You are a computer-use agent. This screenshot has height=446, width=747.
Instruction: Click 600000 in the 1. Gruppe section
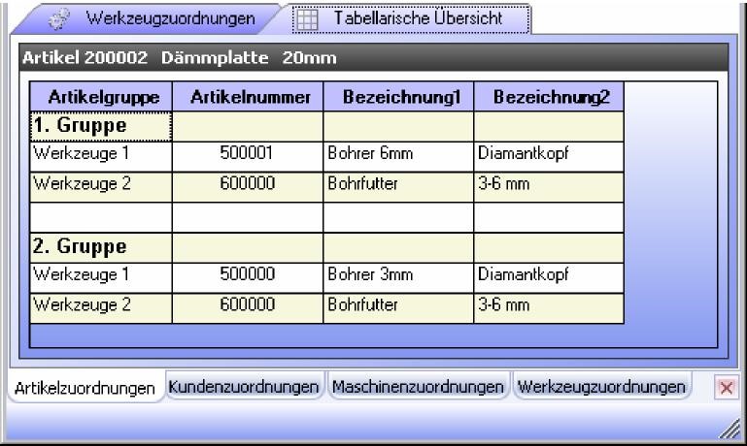pos(248,187)
